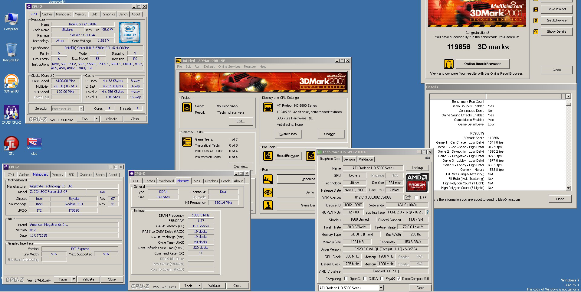Click the Save Project button
The image size is (581, 292).
(x=556, y=9)
